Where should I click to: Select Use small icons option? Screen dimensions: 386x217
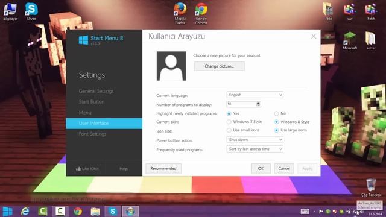pyautogui.click(x=229, y=130)
